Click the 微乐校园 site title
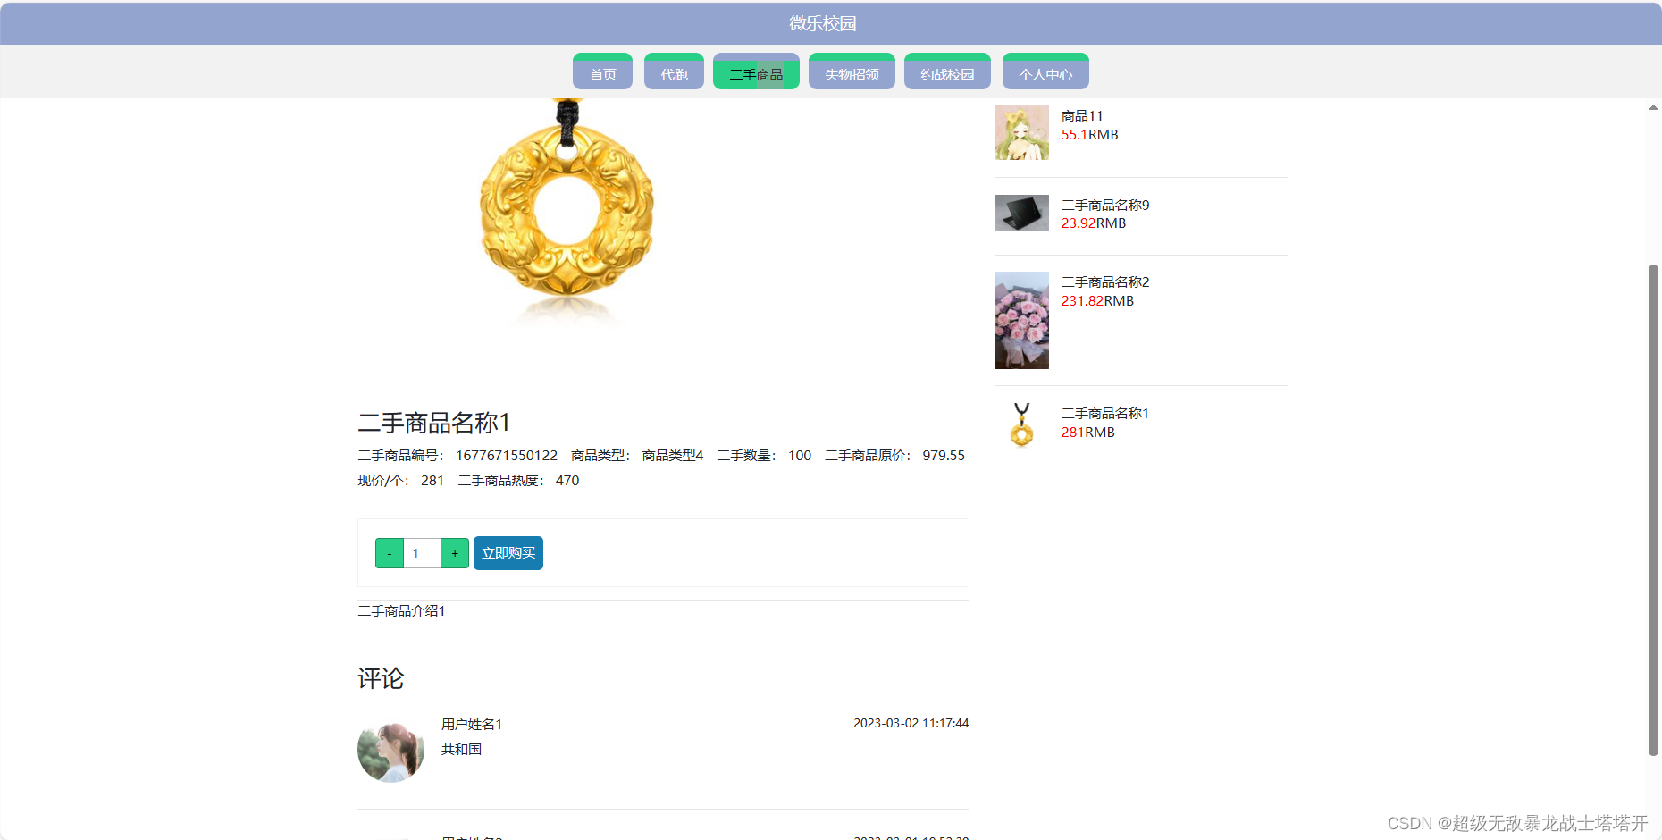 pos(823,23)
